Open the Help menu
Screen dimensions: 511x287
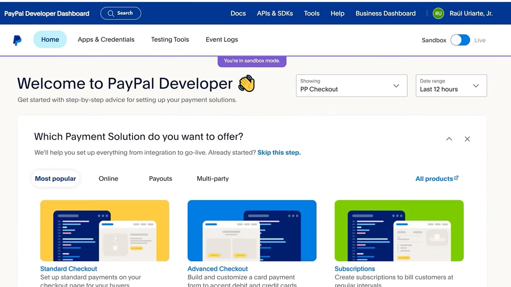click(338, 13)
